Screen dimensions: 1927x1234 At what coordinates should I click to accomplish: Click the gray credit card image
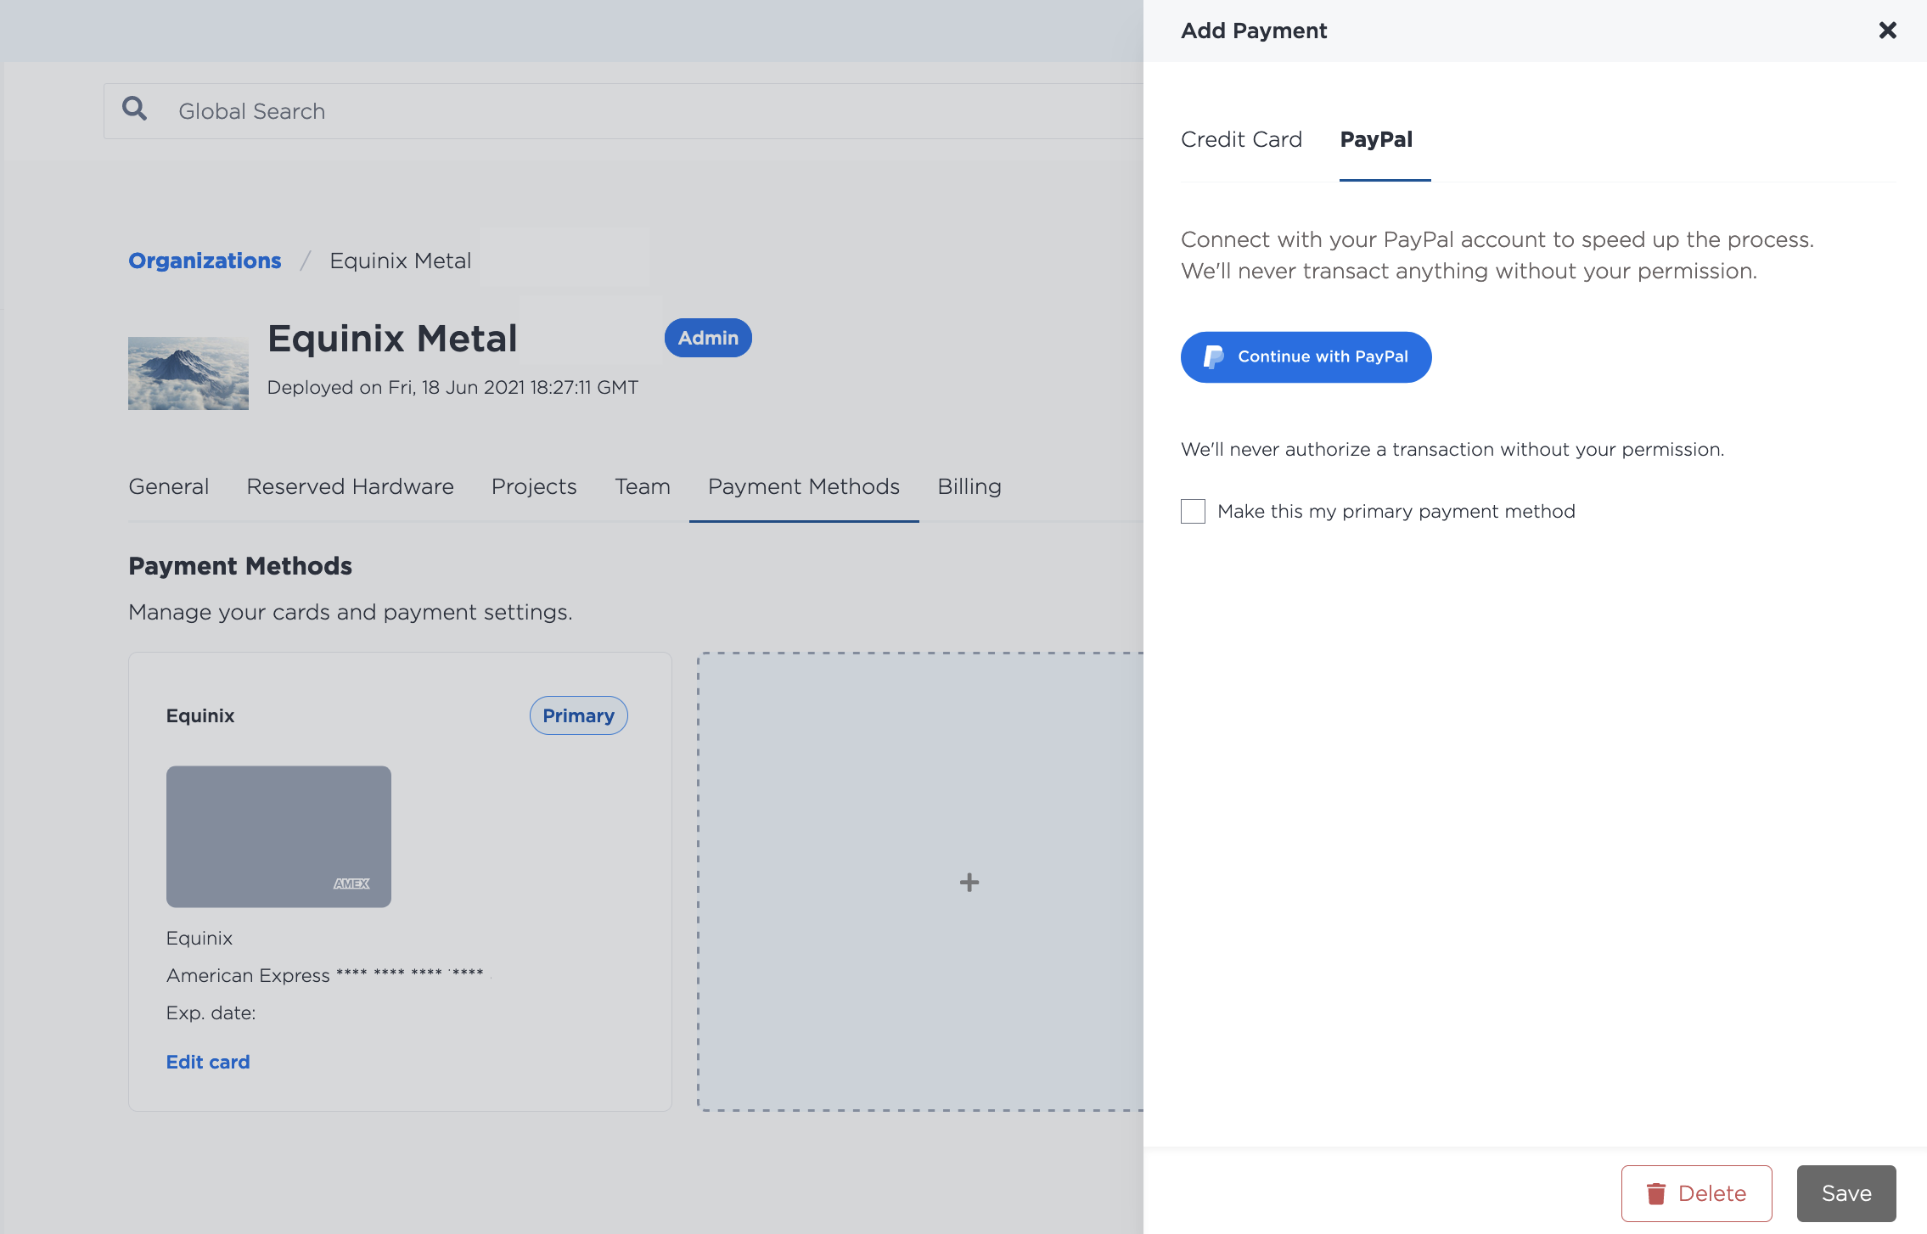coord(278,837)
